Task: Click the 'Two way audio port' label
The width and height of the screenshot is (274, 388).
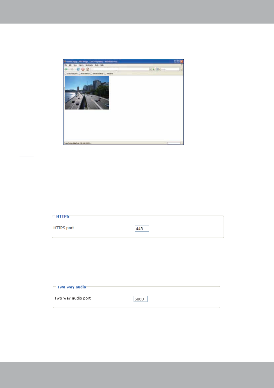Action: 73,298
